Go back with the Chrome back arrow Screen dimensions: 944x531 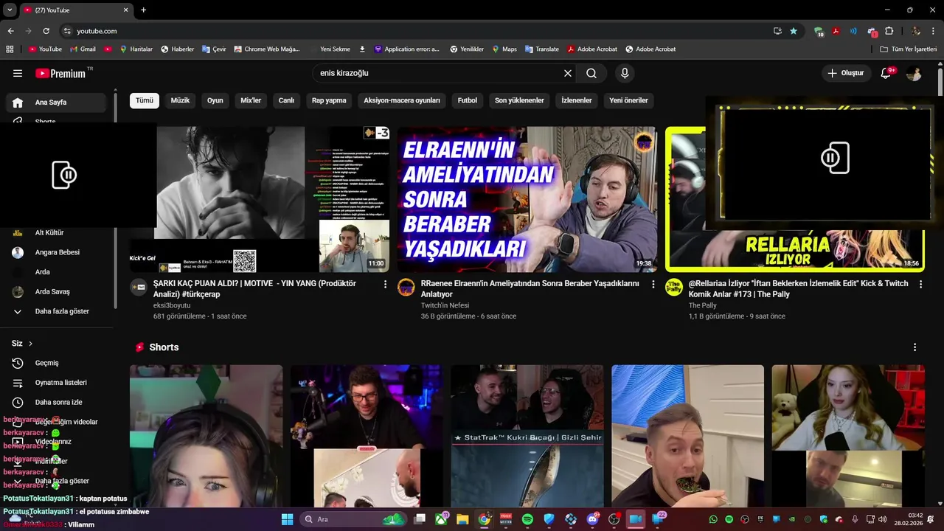(10, 31)
